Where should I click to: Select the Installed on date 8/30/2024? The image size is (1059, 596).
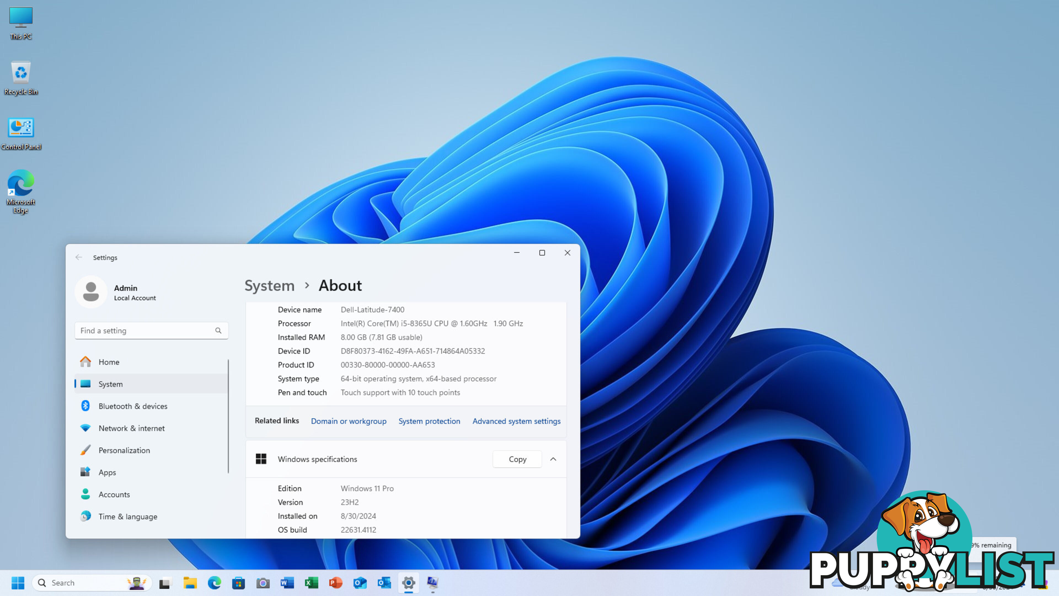[x=358, y=516]
